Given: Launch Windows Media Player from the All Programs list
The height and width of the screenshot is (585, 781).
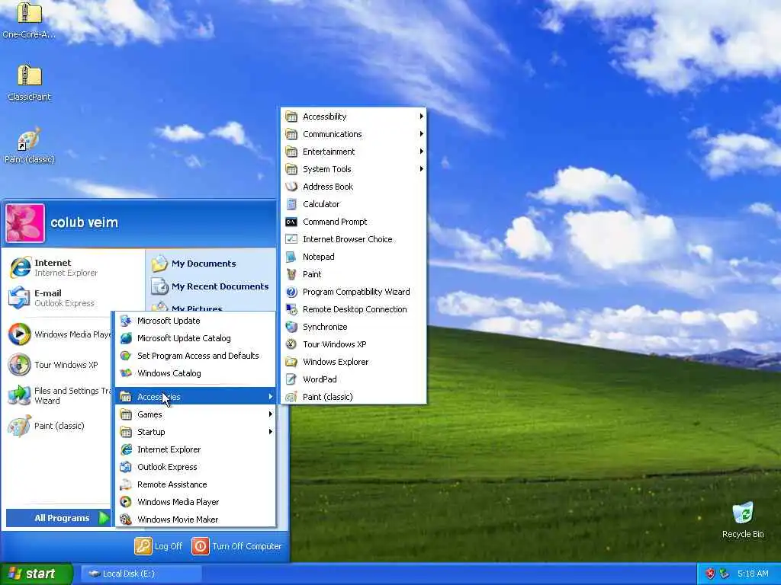Looking at the screenshot, I should (195, 502).
